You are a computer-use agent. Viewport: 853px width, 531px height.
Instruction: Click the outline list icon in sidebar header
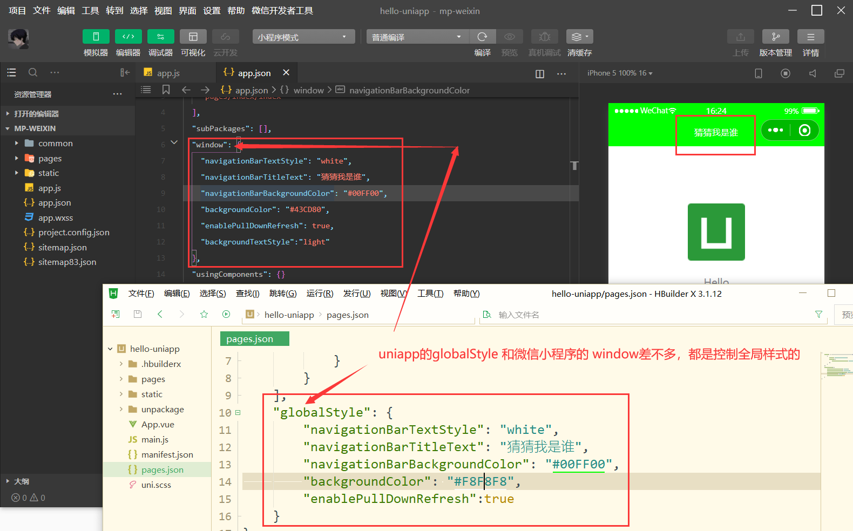(x=11, y=72)
